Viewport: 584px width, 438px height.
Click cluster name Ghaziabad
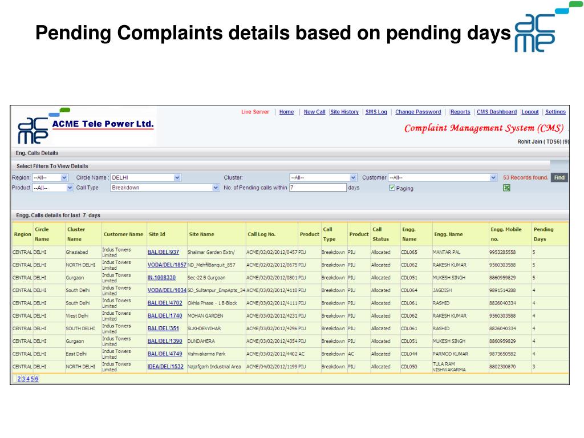[x=77, y=252]
